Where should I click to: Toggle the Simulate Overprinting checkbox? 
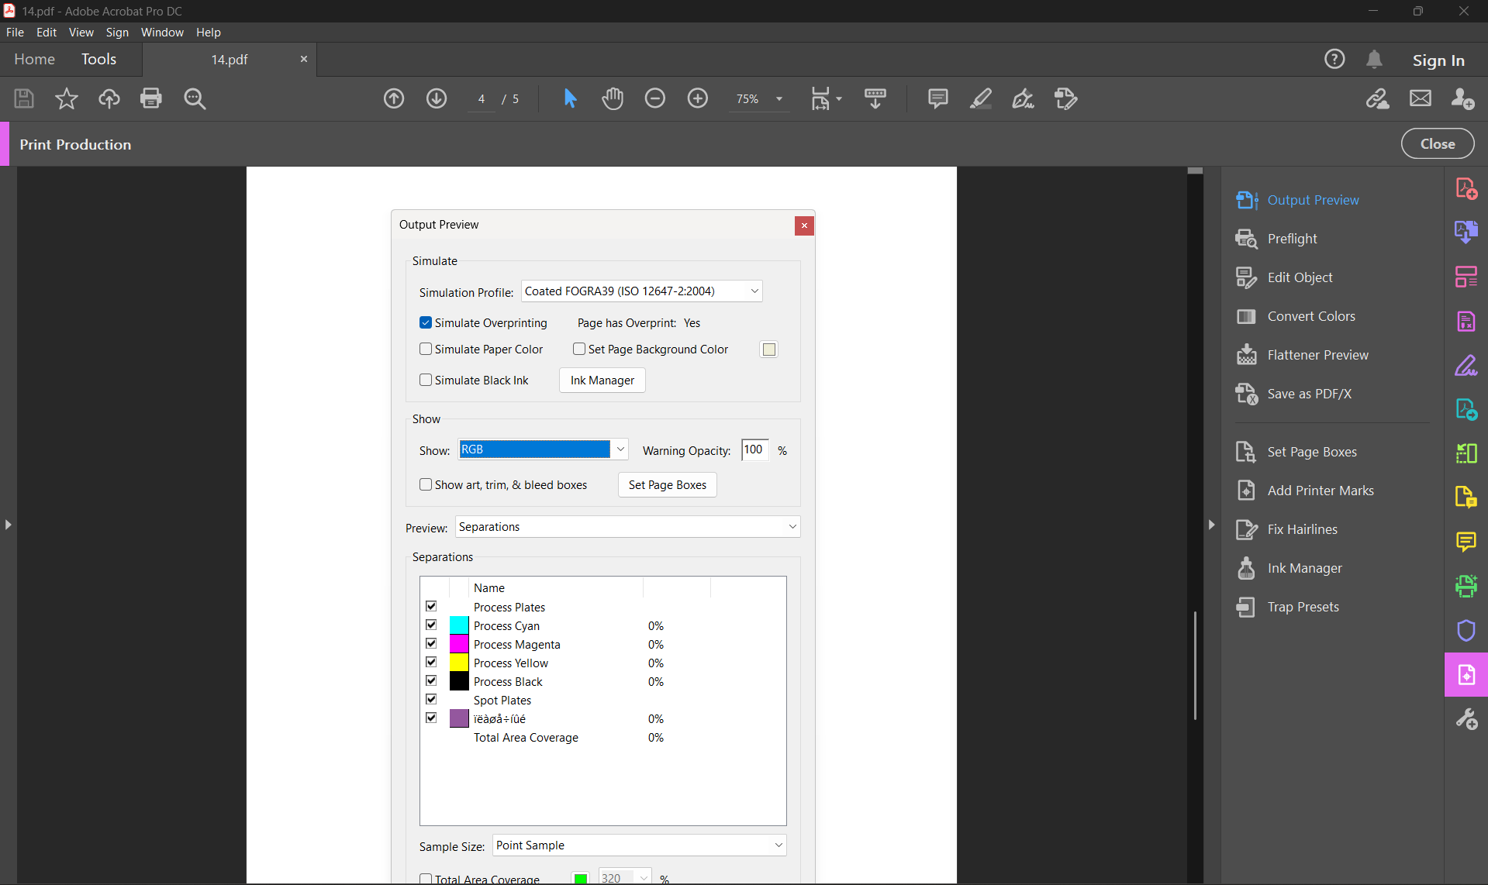426,322
